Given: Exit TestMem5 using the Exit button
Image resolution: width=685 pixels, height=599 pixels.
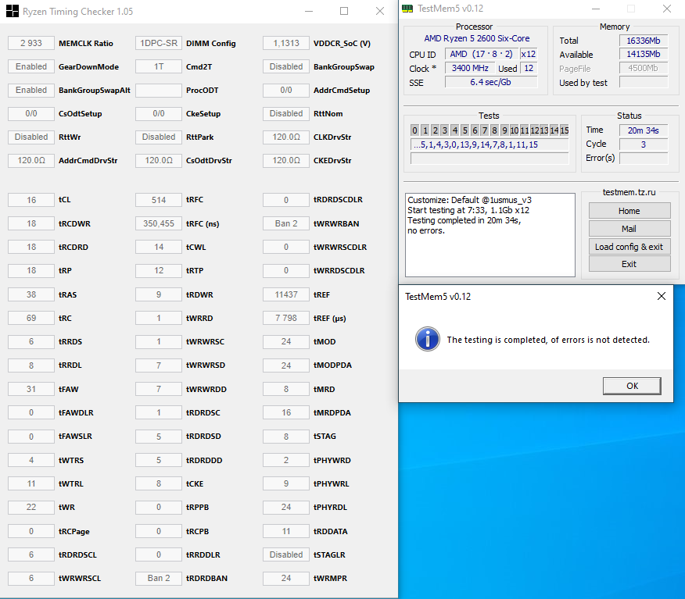Looking at the screenshot, I should coord(629,264).
